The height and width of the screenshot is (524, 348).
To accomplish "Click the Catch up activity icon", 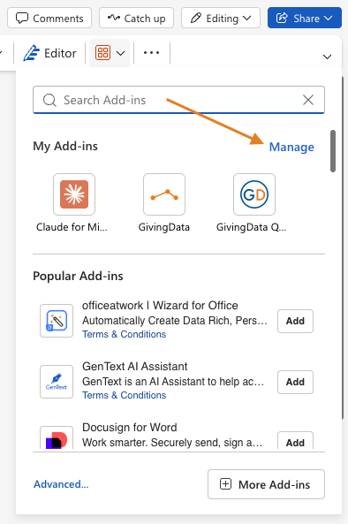I will [114, 18].
